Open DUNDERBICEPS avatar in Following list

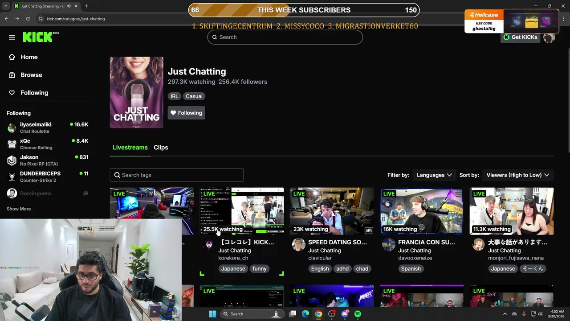tap(12, 177)
